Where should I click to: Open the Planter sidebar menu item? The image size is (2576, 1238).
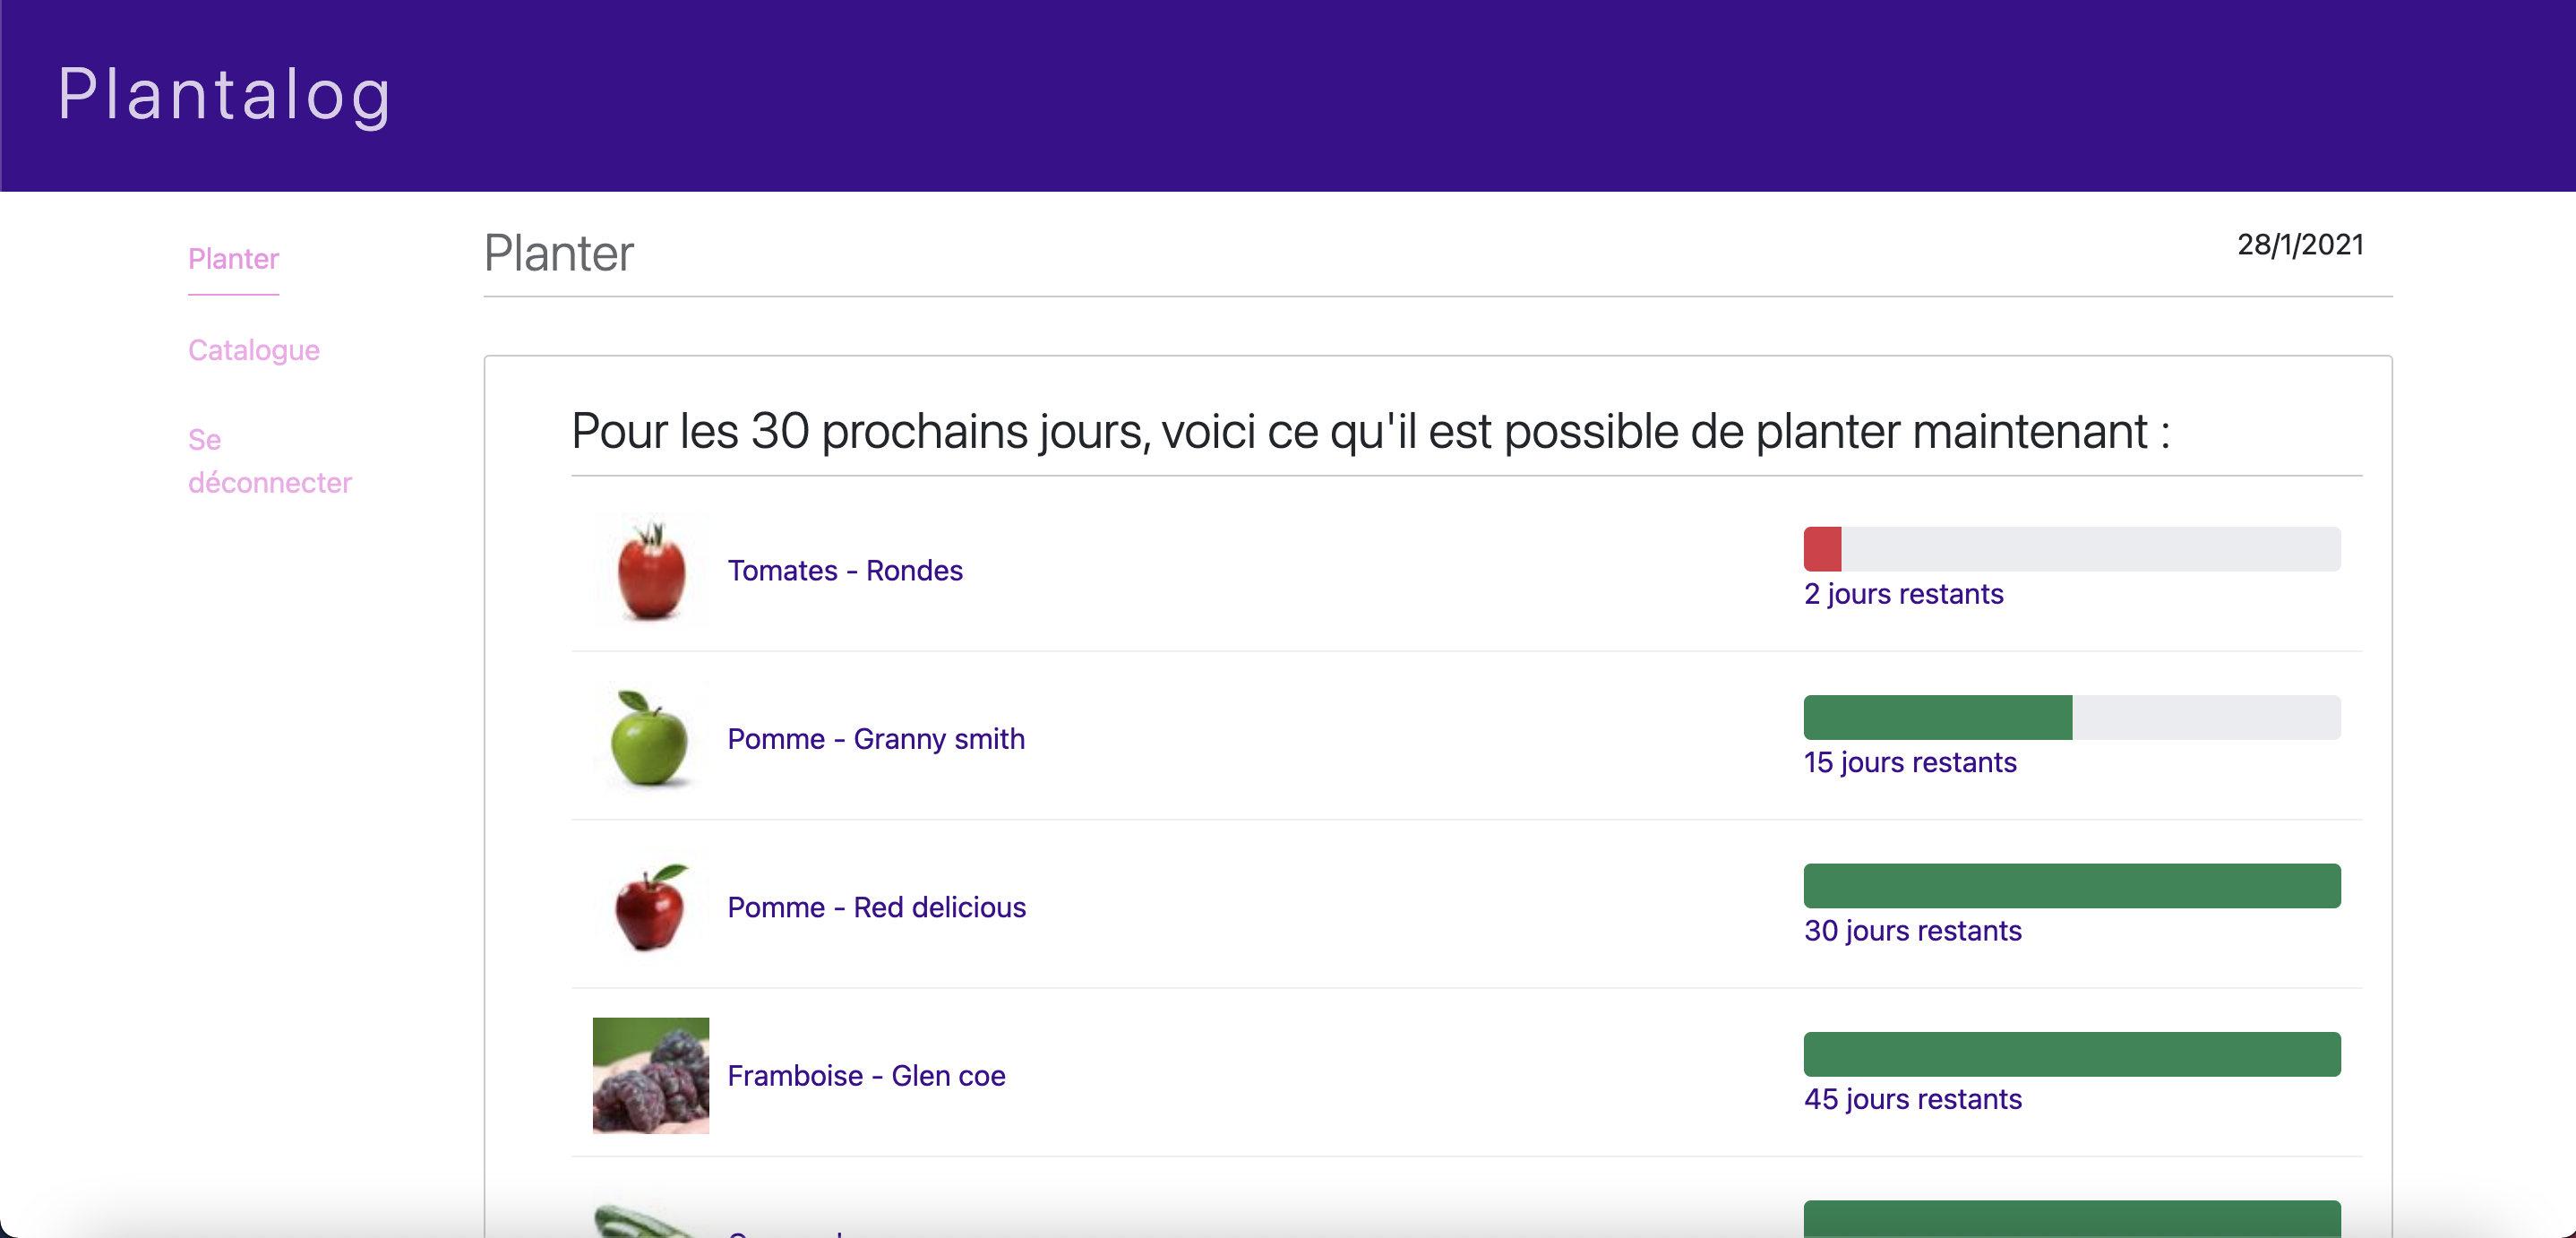coord(233,259)
